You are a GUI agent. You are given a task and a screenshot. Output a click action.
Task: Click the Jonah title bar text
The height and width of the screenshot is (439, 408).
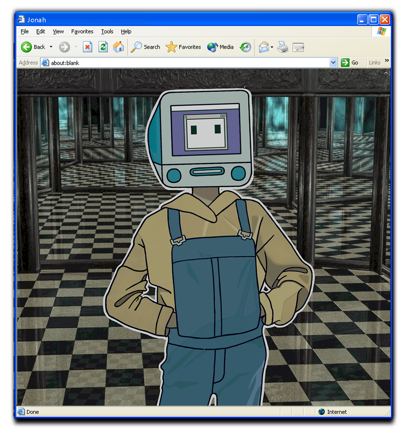pos(37,20)
